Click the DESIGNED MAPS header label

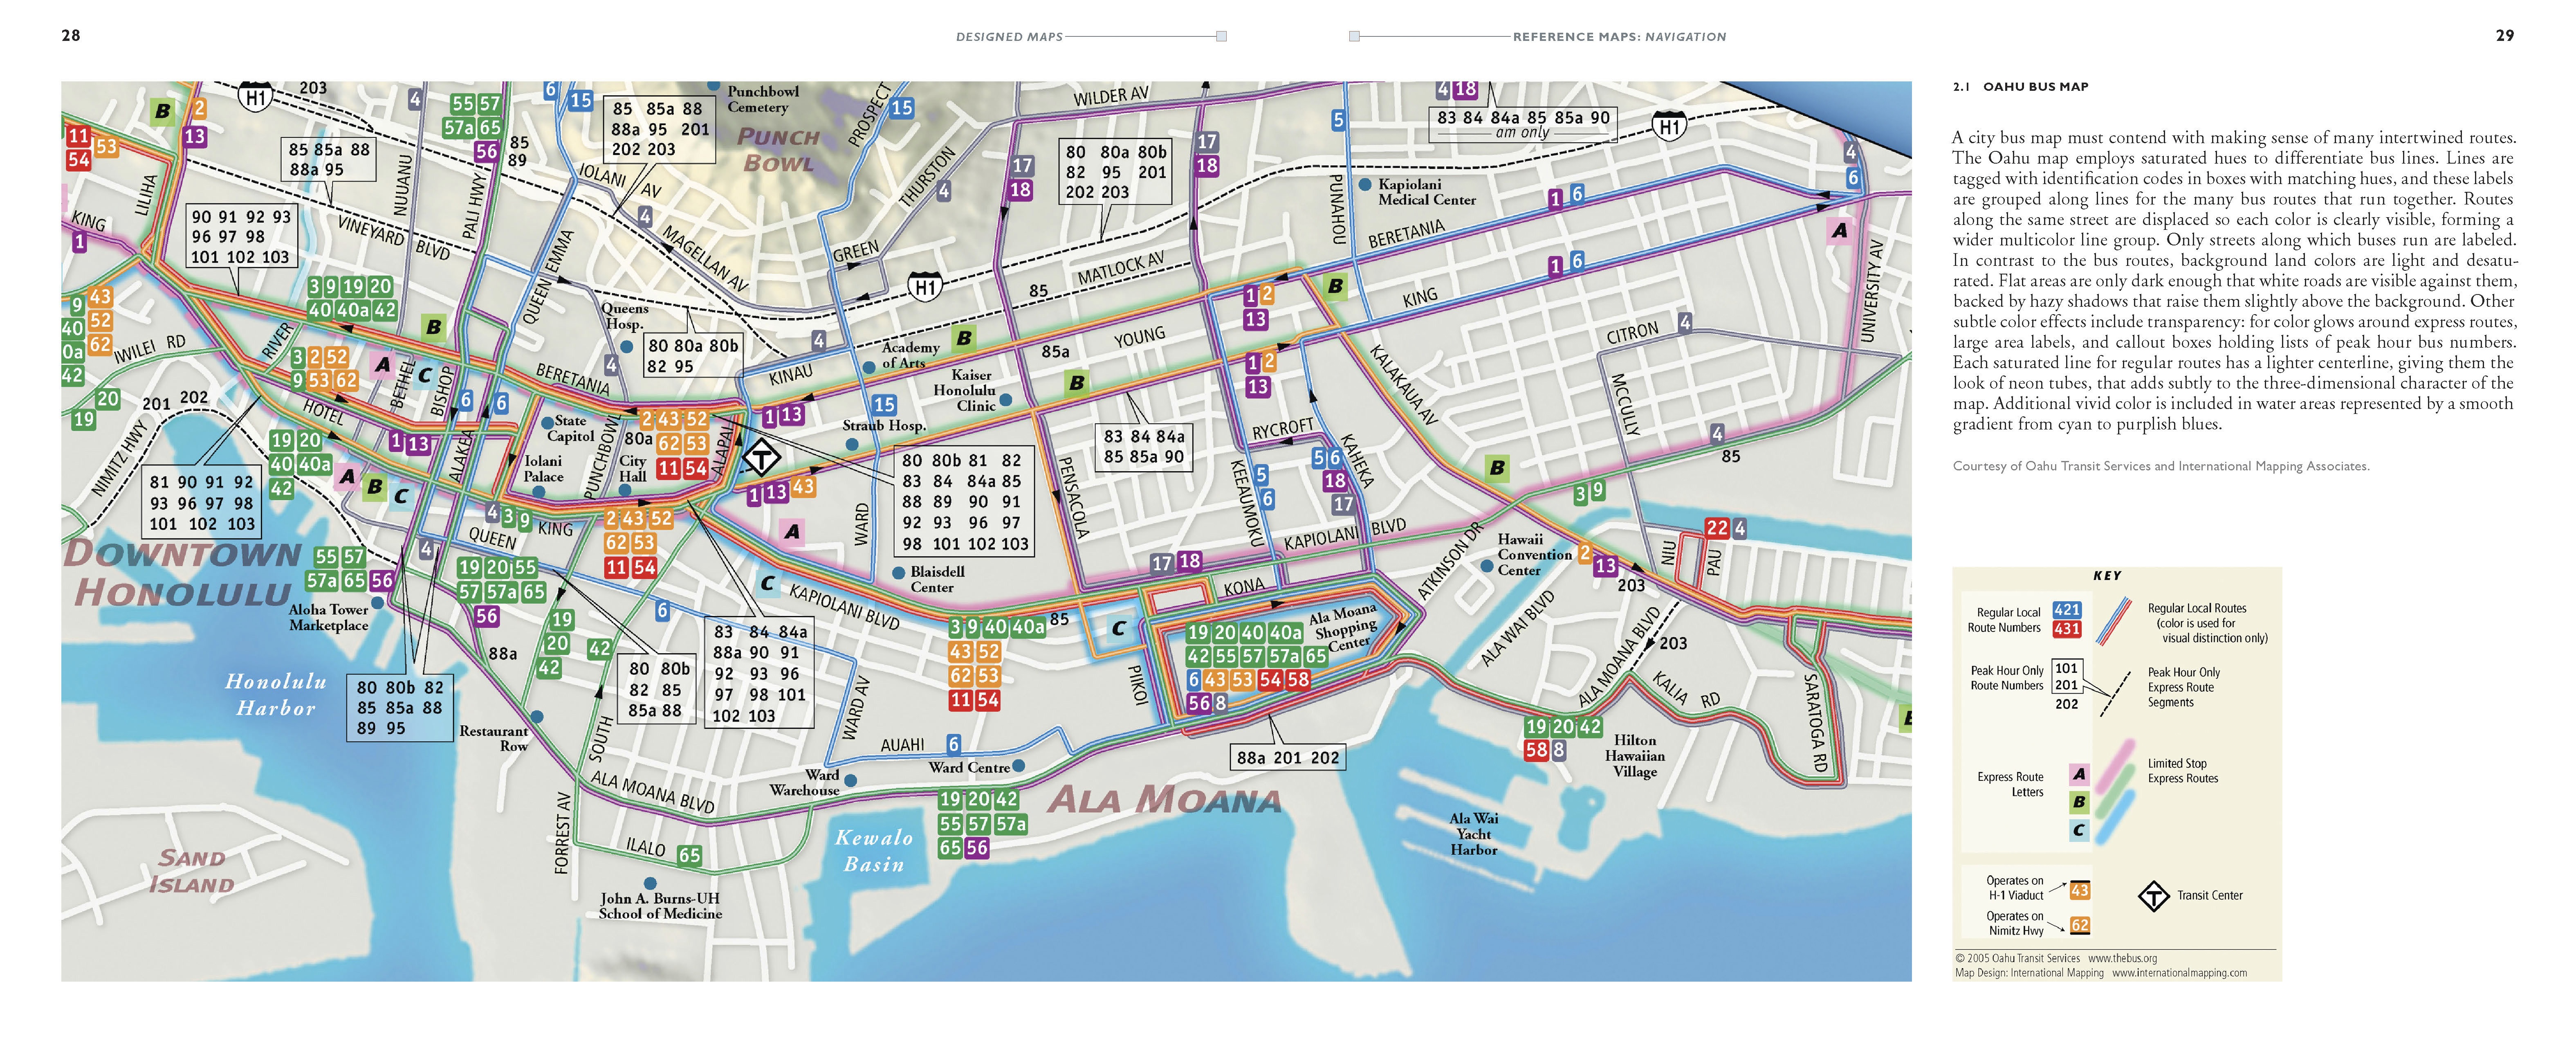1009,37
